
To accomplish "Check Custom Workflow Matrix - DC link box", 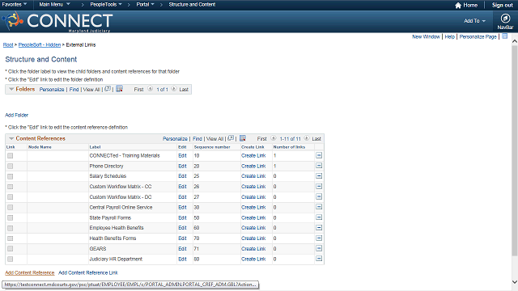I will (x=11, y=197).
